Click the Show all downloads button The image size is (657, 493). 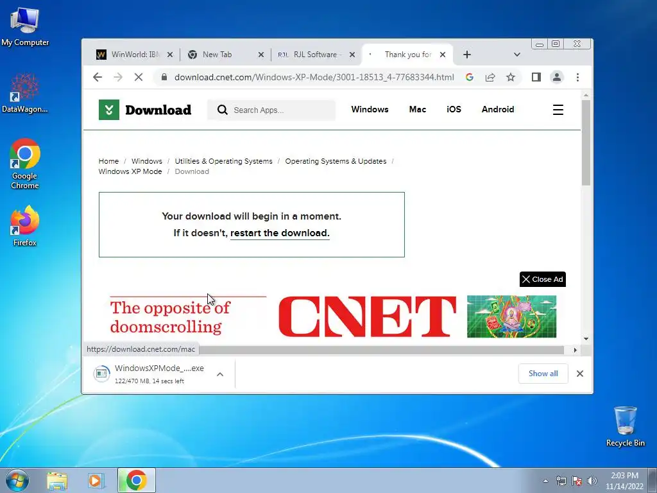point(543,374)
